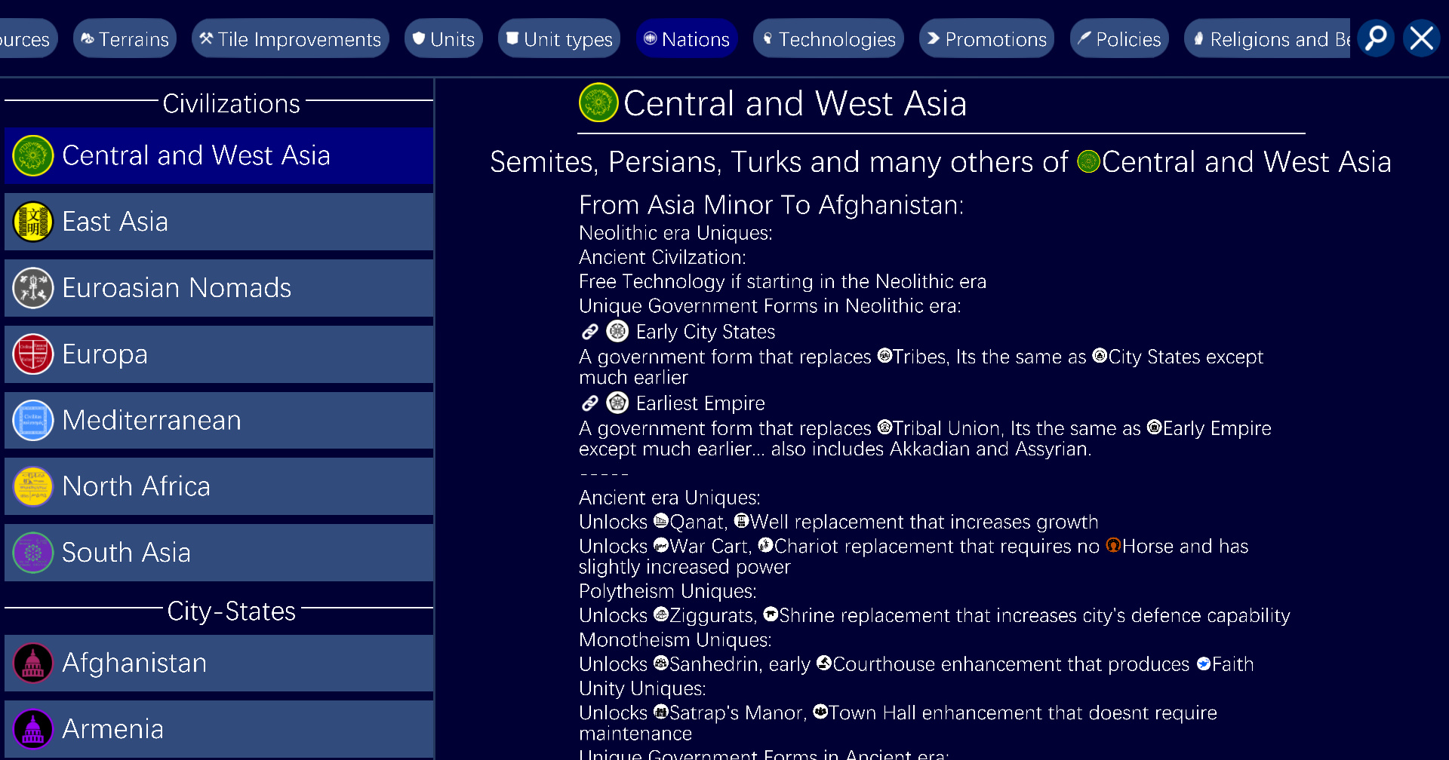Select the Mediterranean nation emblem
The image size is (1449, 760).
tap(33, 420)
